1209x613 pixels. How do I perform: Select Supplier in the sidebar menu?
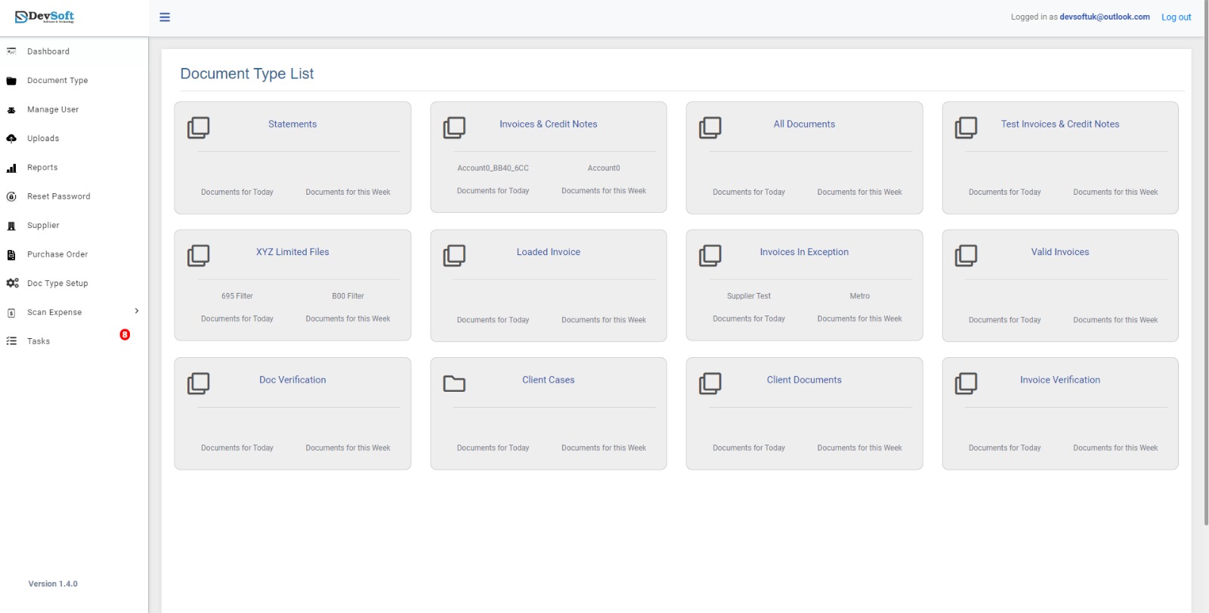click(x=43, y=225)
